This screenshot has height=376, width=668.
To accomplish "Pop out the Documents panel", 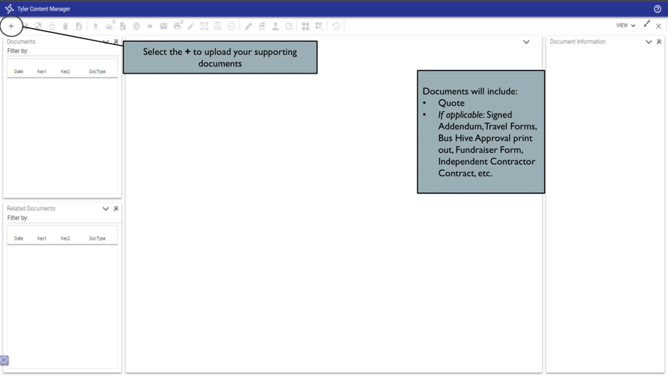I will click(x=116, y=42).
